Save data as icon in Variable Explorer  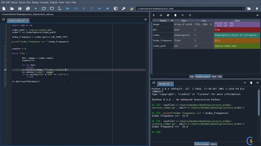click(168, 15)
